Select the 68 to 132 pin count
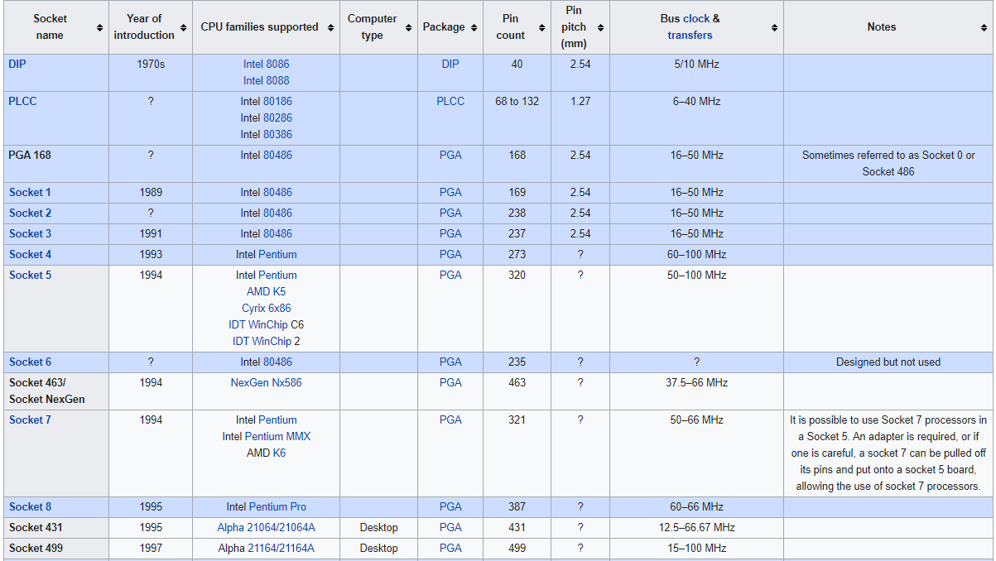This screenshot has height=561, width=996. (x=517, y=101)
